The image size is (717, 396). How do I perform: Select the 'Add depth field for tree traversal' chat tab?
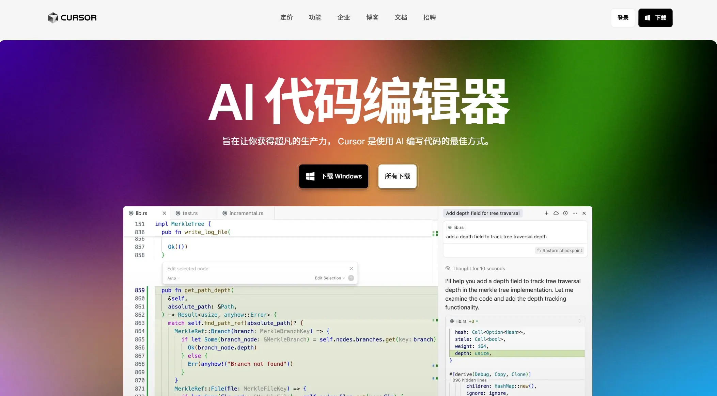[x=483, y=213]
